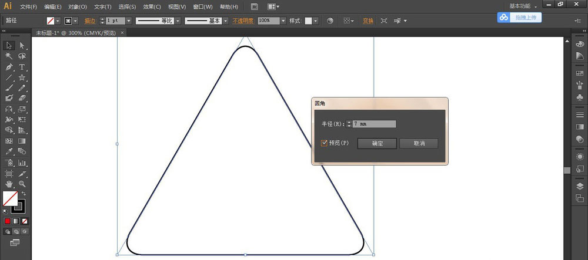The image size is (588, 260).
Task: Activate the Direct Selection tool
Action: click(22, 46)
